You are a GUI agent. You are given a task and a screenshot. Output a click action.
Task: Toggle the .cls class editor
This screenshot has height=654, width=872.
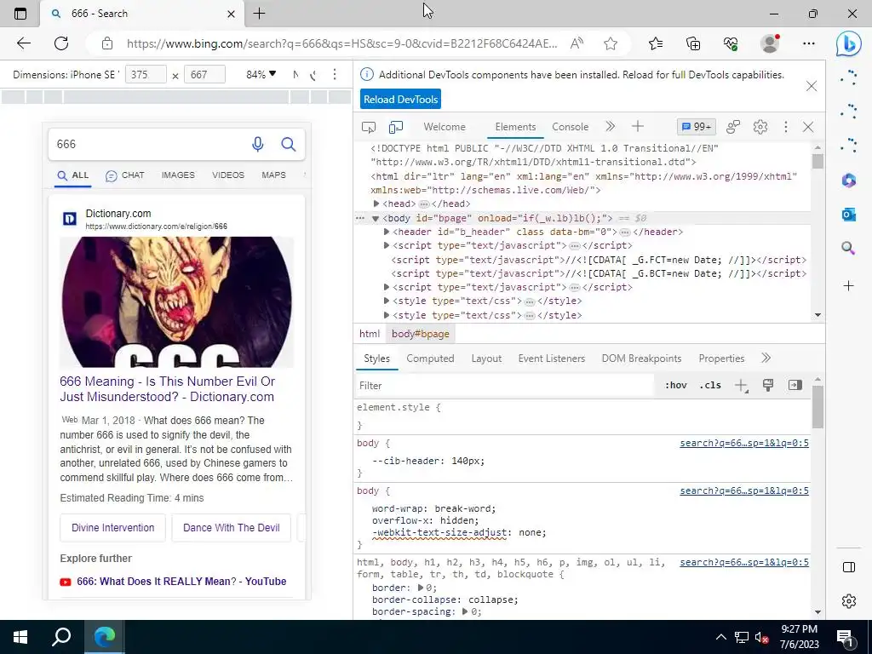coord(710,386)
